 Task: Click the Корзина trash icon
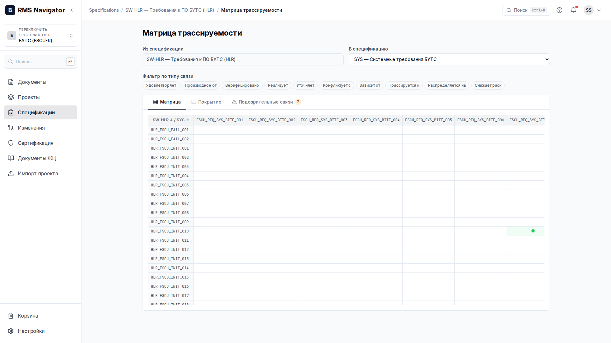(x=11, y=316)
